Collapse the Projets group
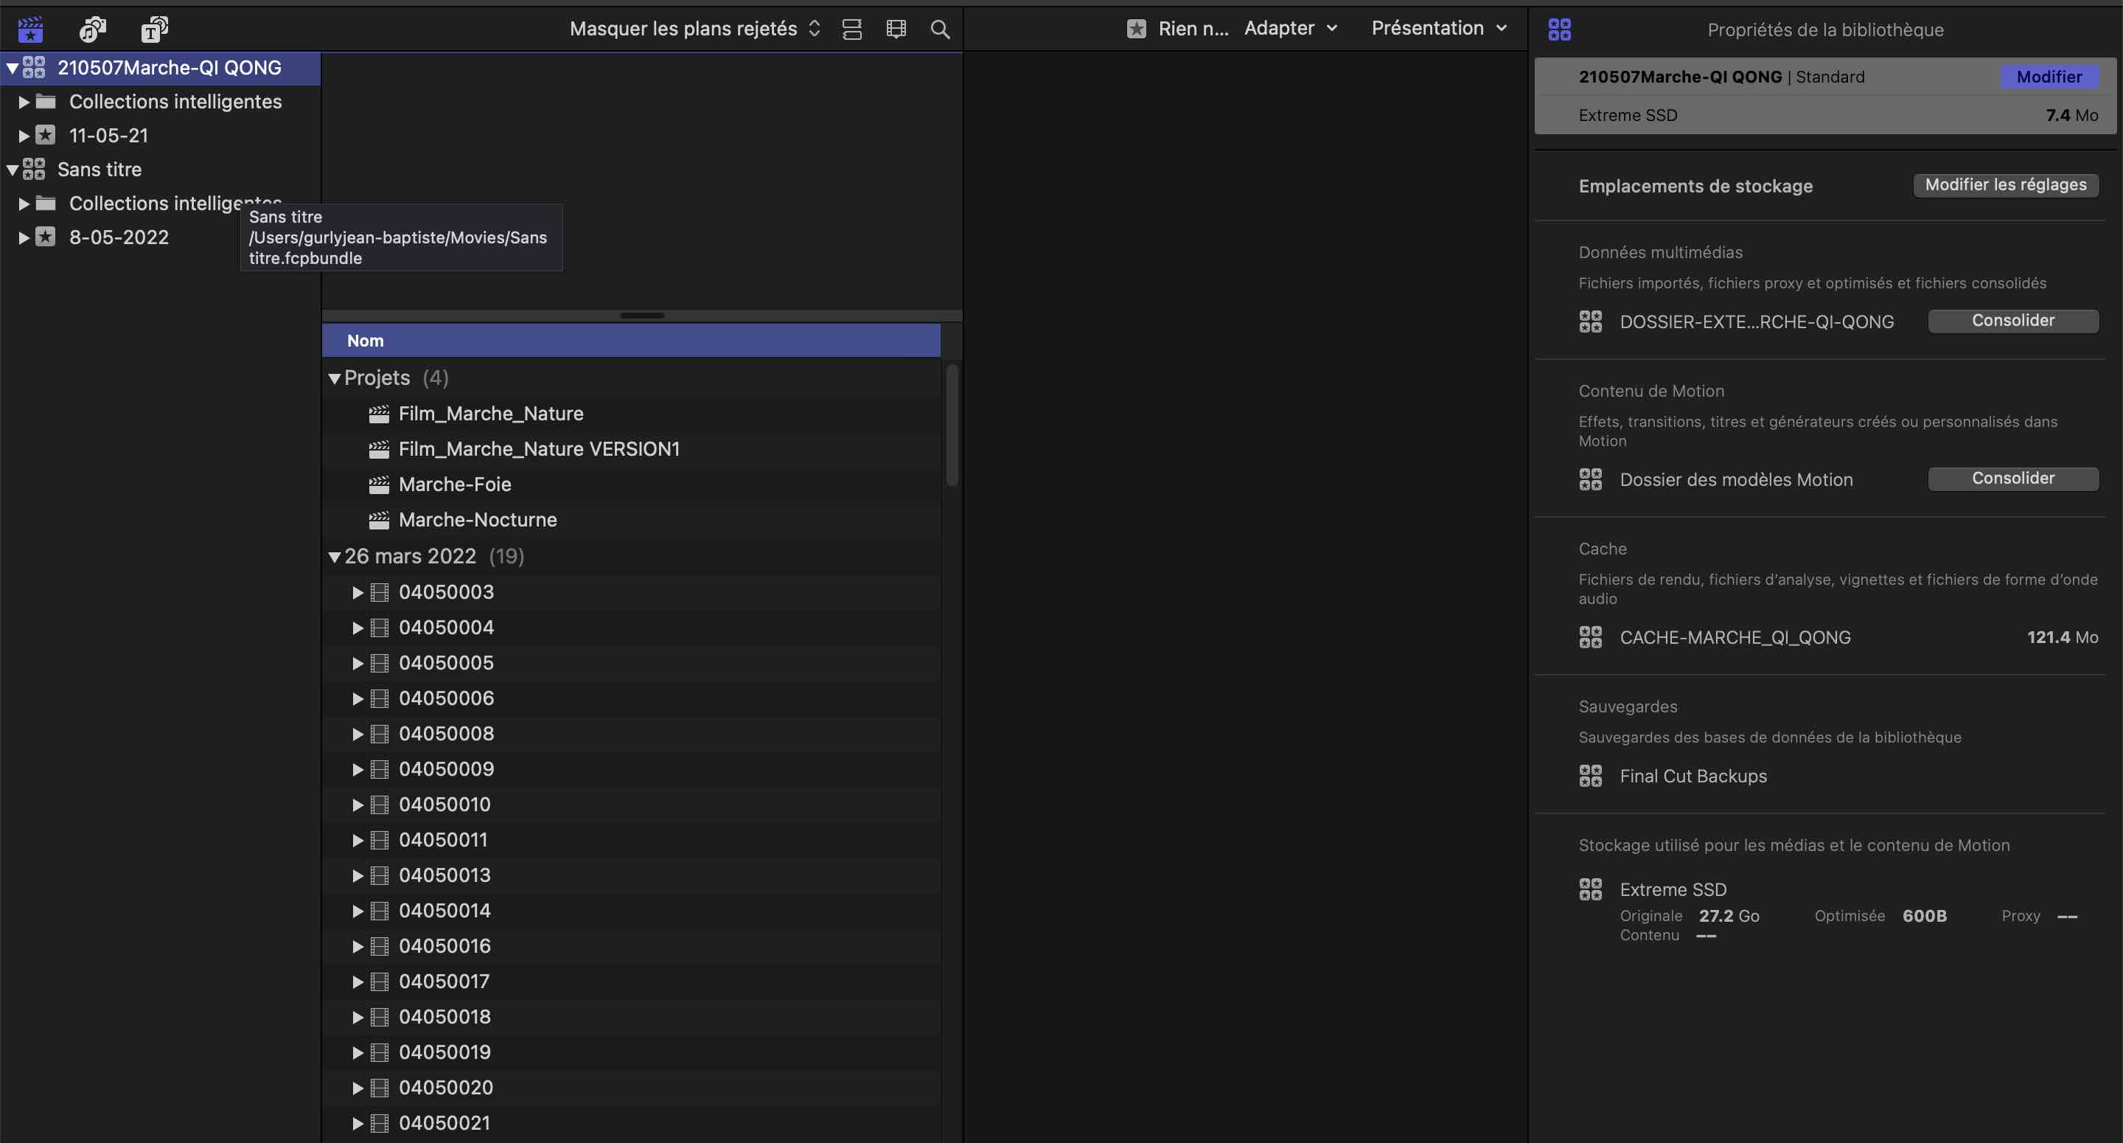The height and width of the screenshot is (1143, 2123). click(x=334, y=378)
